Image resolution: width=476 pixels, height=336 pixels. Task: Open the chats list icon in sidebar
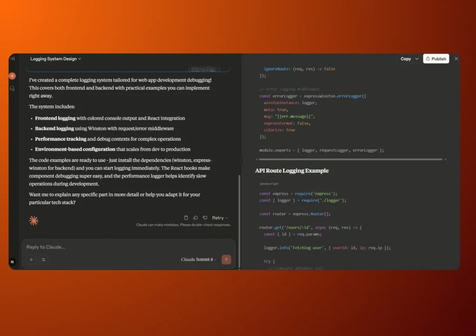[12, 88]
